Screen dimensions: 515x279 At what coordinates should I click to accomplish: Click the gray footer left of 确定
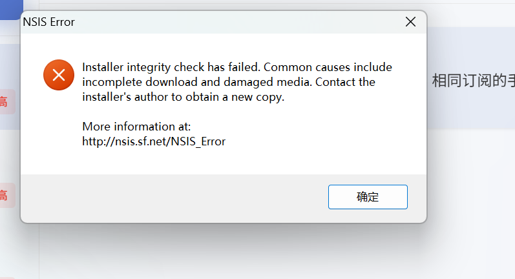coord(174,198)
